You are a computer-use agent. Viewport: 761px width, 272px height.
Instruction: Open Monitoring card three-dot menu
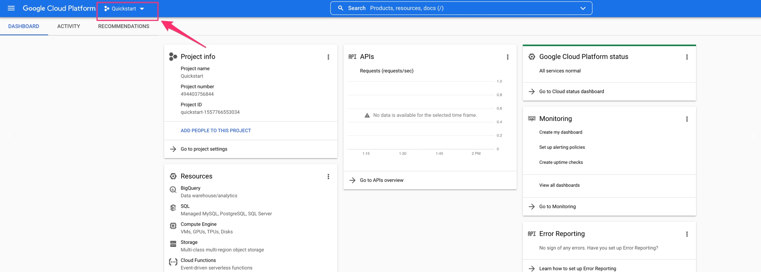tap(687, 119)
